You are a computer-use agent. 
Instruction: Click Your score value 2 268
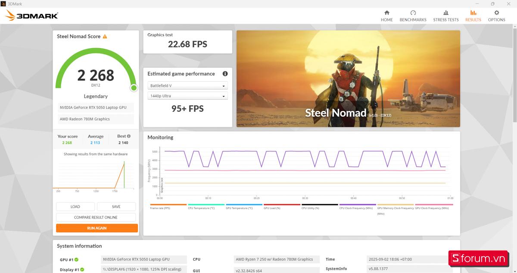67,143
